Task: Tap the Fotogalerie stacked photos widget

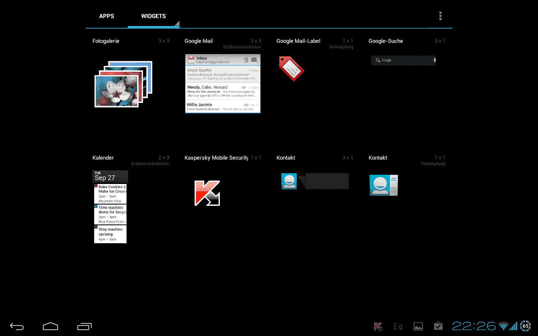Action: click(123, 84)
